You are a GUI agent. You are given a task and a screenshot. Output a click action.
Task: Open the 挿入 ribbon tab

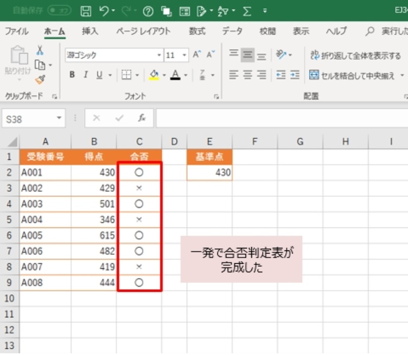pos(90,31)
